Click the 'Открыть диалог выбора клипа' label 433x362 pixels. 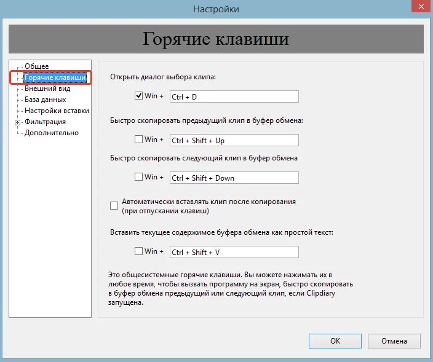(163, 77)
